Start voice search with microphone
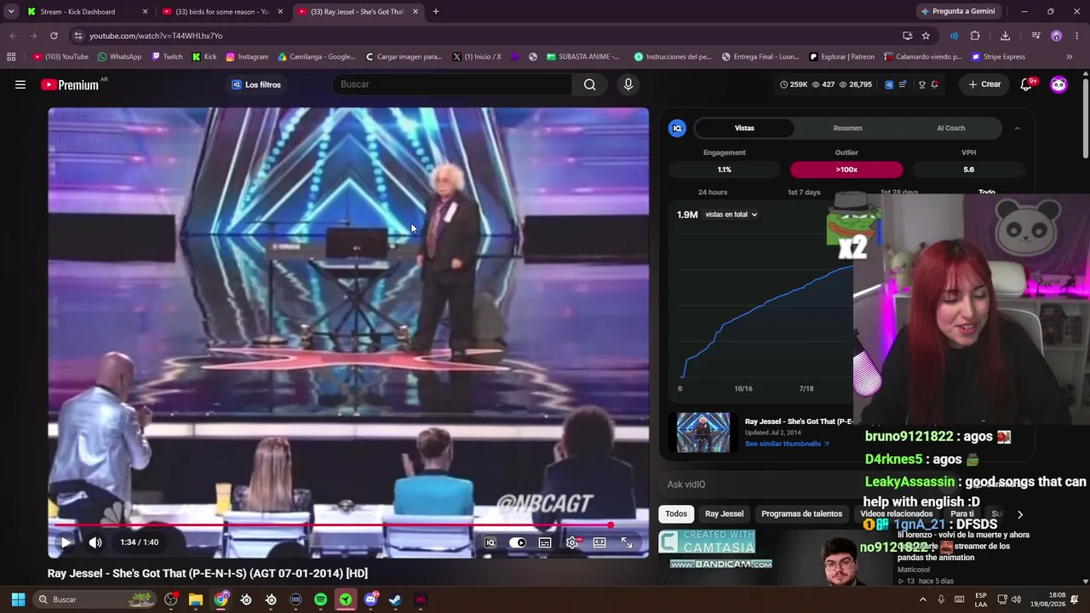Image resolution: width=1090 pixels, height=613 pixels. pos(628,84)
